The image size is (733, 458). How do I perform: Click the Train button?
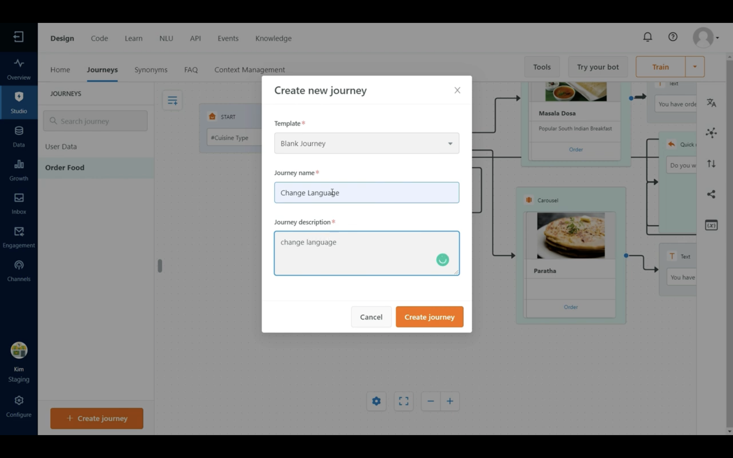(660, 67)
